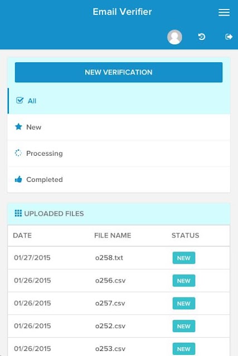Filter by Processing status
Screen dimensions: 238x356
click(x=119, y=154)
